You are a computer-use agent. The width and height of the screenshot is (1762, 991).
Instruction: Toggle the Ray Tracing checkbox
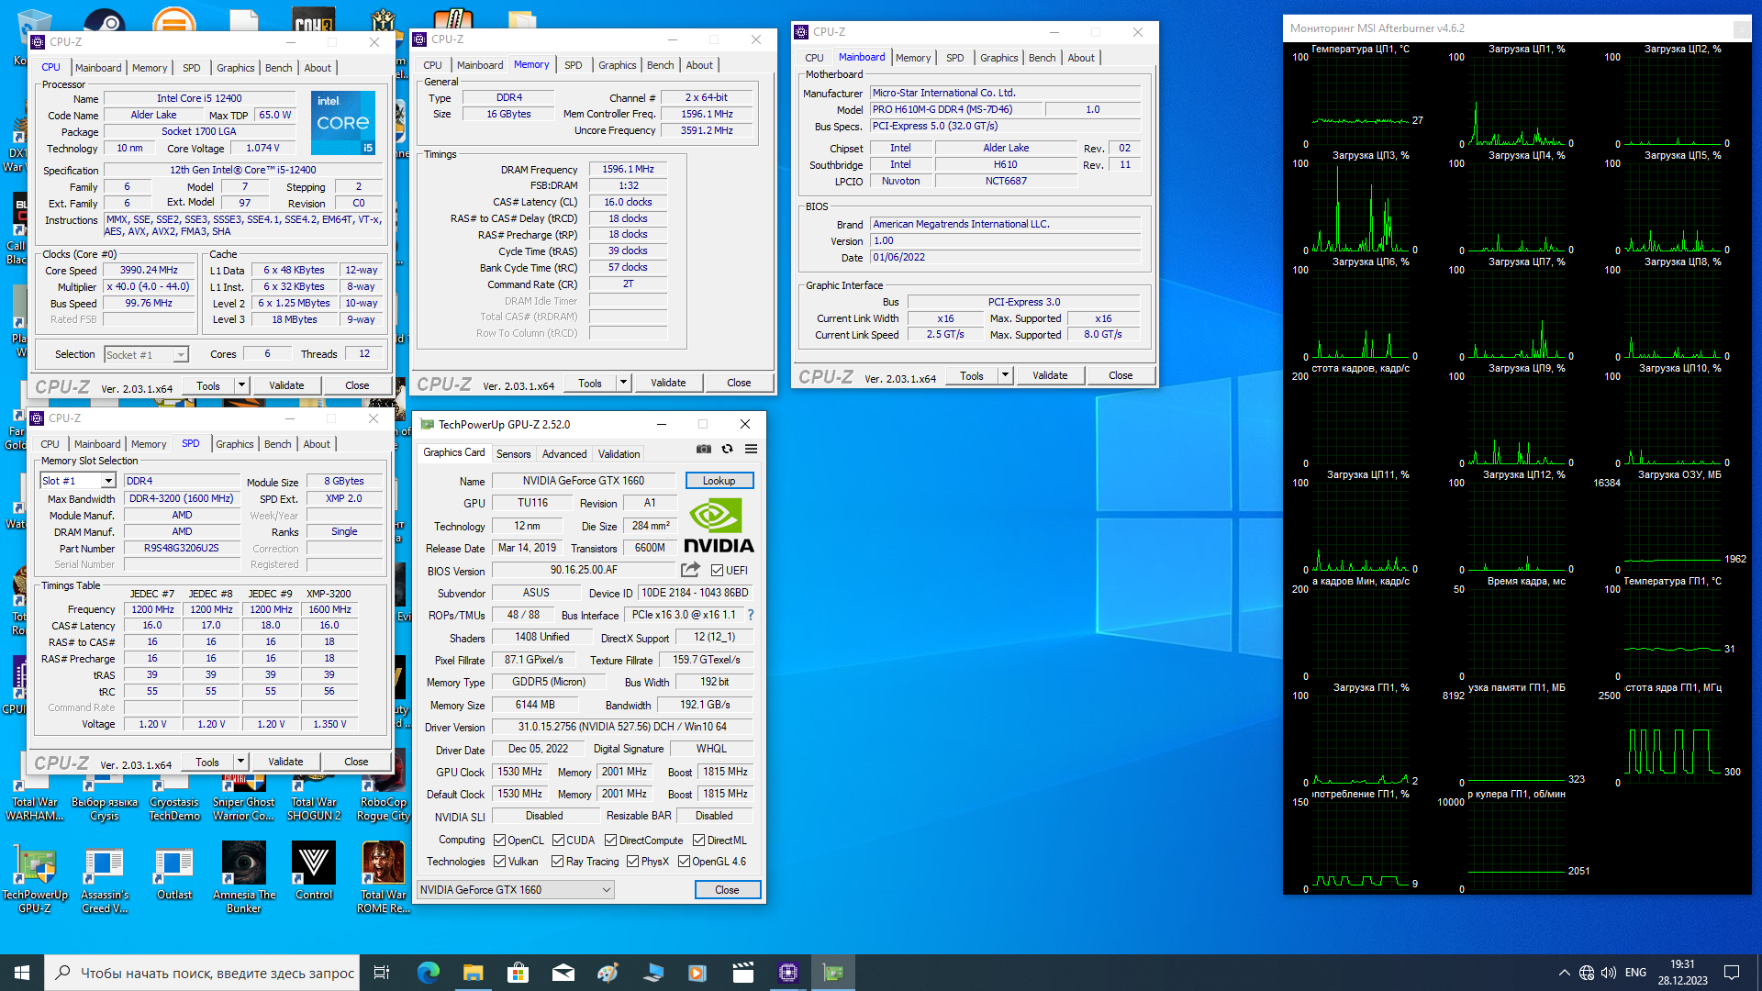(557, 862)
